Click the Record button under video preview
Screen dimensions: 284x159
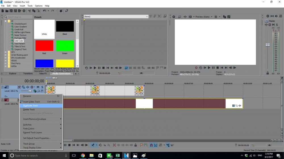(x=196, y=68)
